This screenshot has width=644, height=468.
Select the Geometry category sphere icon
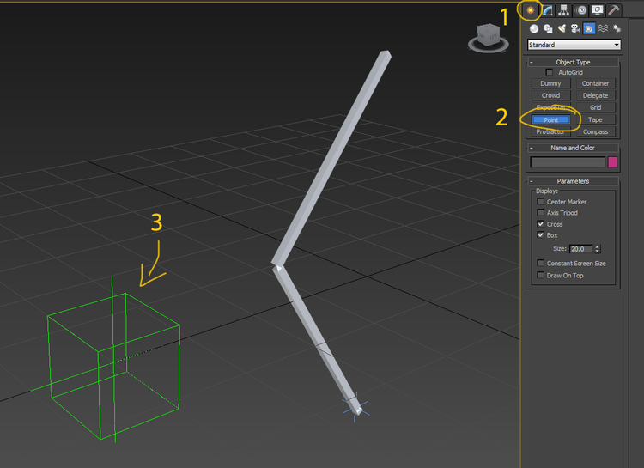point(534,28)
